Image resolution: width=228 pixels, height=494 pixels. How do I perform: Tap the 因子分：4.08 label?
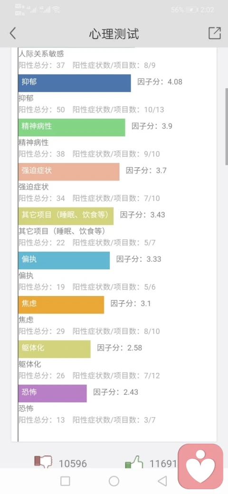click(160, 82)
